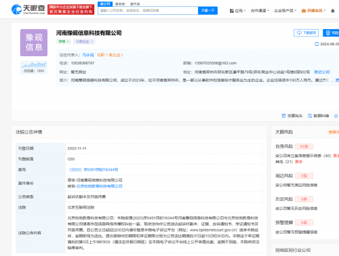The image size is (339, 256).
Task: Click the email 13567033358@163.com
Action: (x=216, y=63)
